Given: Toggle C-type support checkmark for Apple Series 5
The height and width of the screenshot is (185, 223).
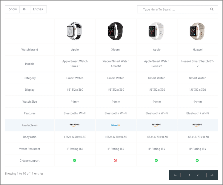Looking at the screenshot, I should click(75, 160).
